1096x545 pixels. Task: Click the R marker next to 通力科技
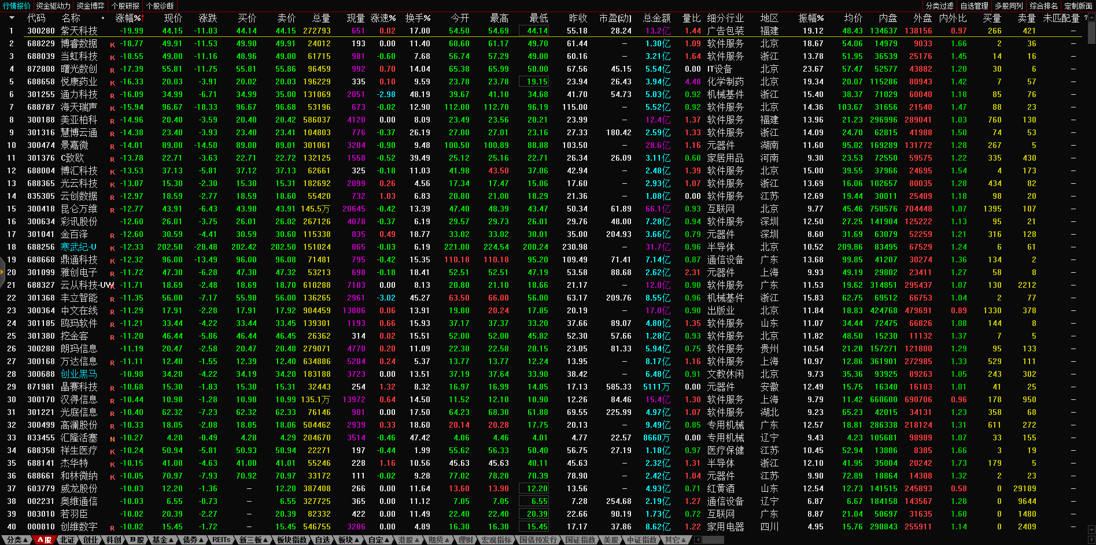[112, 95]
